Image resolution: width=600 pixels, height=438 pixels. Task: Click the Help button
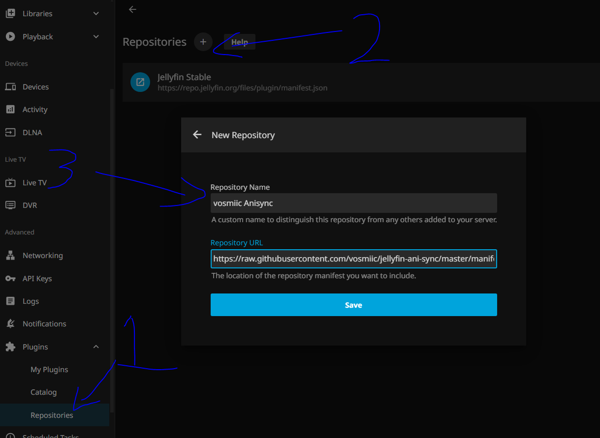click(239, 42)
